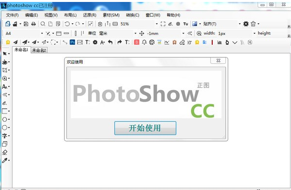Expand the eyedropper tool dropdown in toolbox
Viewport: 291px width, 190px height.
[x=9, y=160]
